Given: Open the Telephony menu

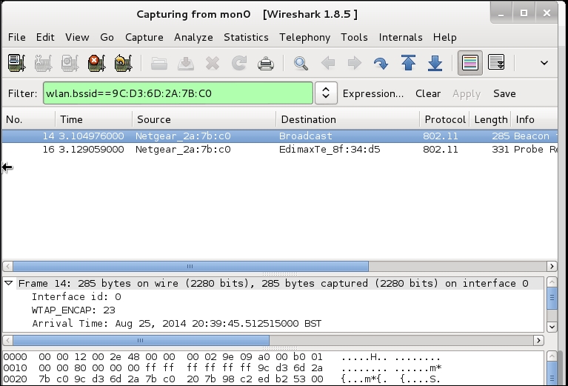Looking at the screenshot, I should (x=304, y=37).
